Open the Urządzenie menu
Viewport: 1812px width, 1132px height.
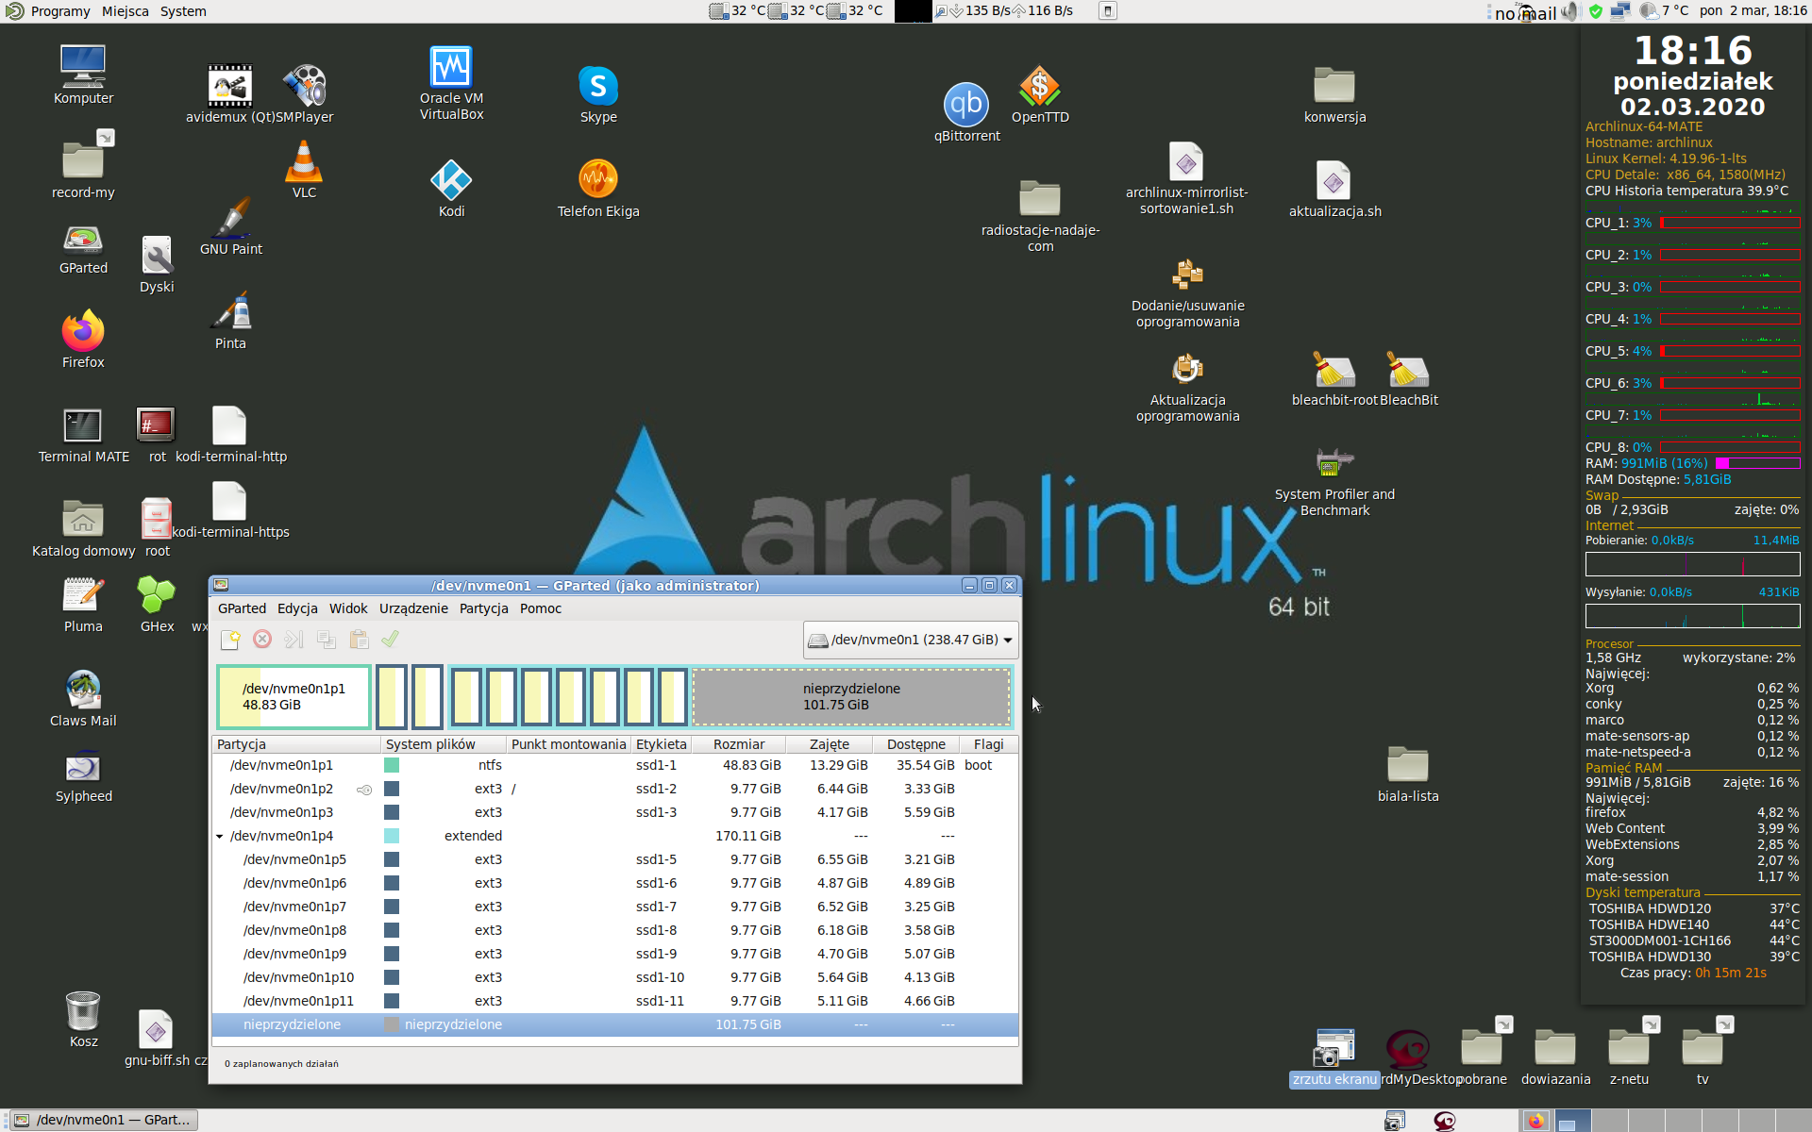coord(413,608)
